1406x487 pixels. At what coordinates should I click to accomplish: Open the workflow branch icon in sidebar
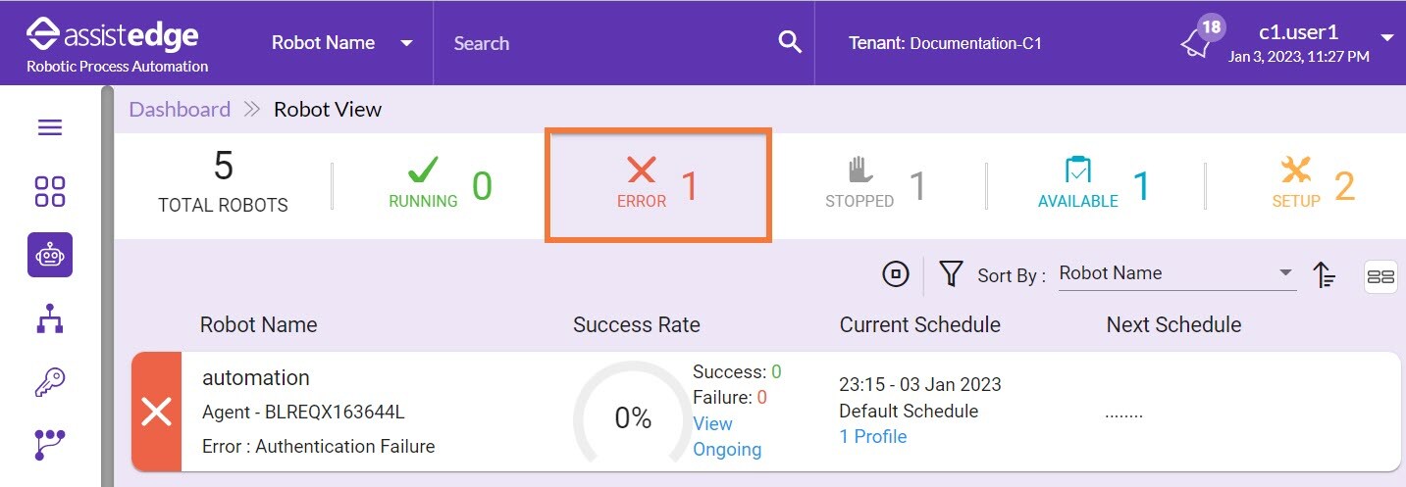[50, 444]
